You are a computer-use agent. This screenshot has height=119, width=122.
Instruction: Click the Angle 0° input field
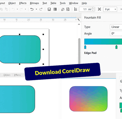click(116, 33)
